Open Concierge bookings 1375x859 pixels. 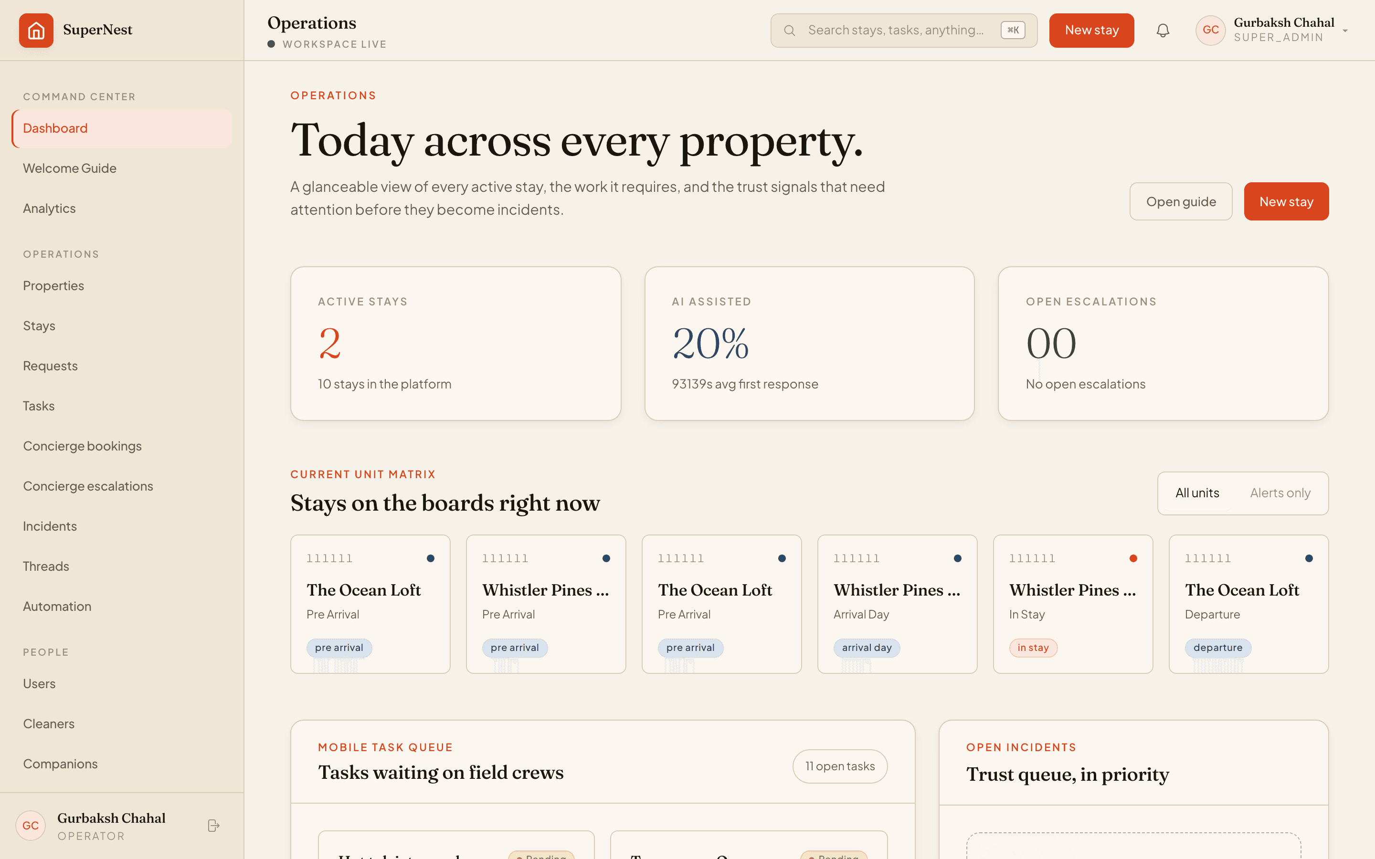coord(122,446)
